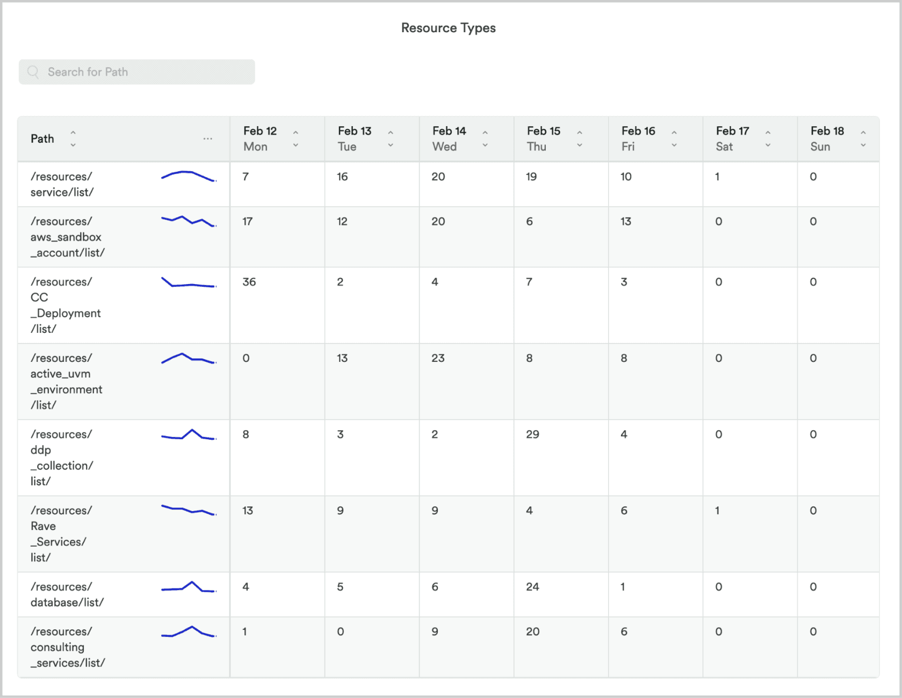Image resolution: width=902 pixels, height=698 pixels.
Task: Select the sparkline for /resources/service/list/
Action: tap(188, 177)
